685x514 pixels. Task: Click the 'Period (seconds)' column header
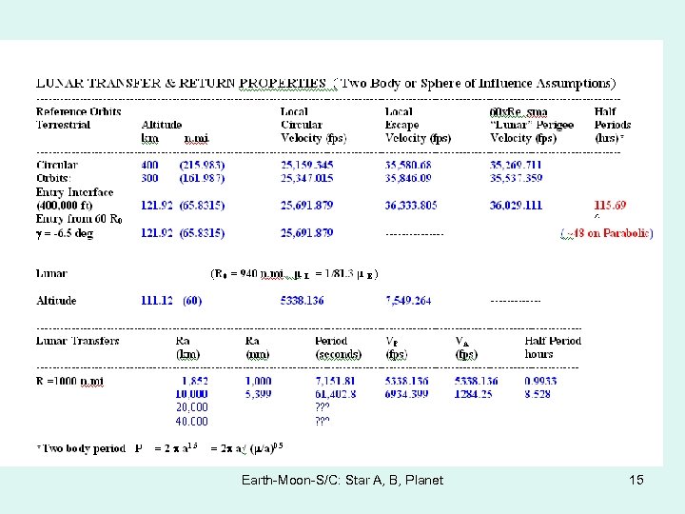[339, 347]
